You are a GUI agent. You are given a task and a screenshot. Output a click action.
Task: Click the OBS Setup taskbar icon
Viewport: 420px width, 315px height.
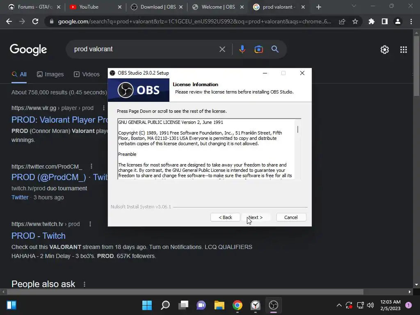(274, 305)
